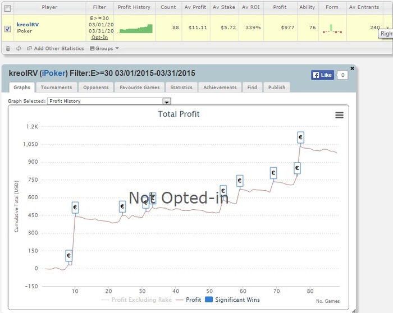Open the Publish tab
This screenshot has width=393, height=313.
pos(277,88)
